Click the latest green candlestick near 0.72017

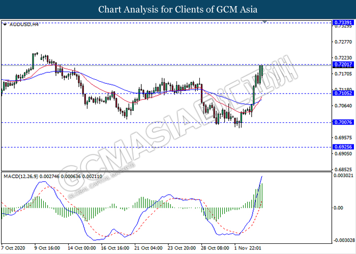point(262,71)
